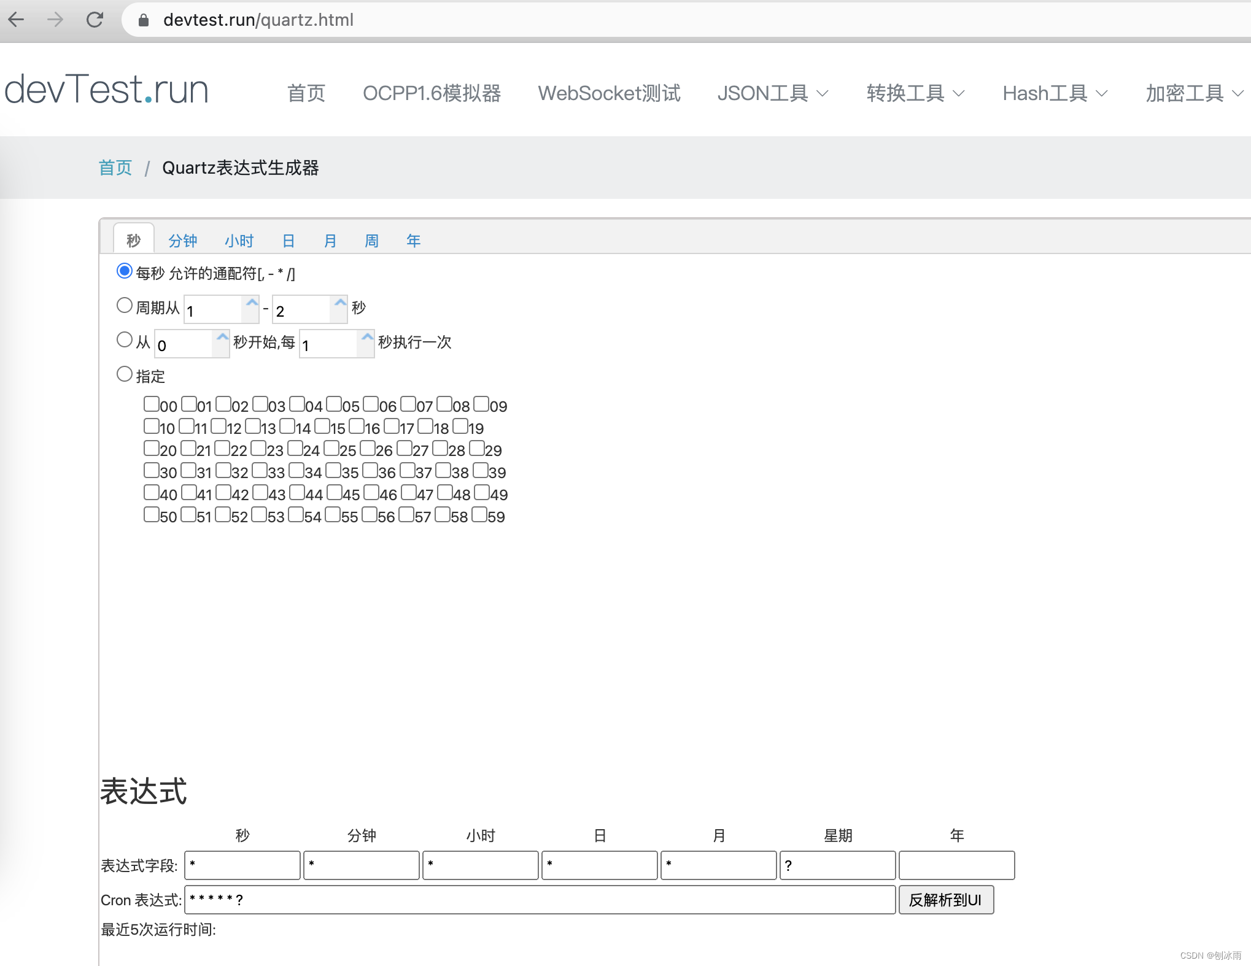Select the 每秒 radio option

[x=125, y=271]
